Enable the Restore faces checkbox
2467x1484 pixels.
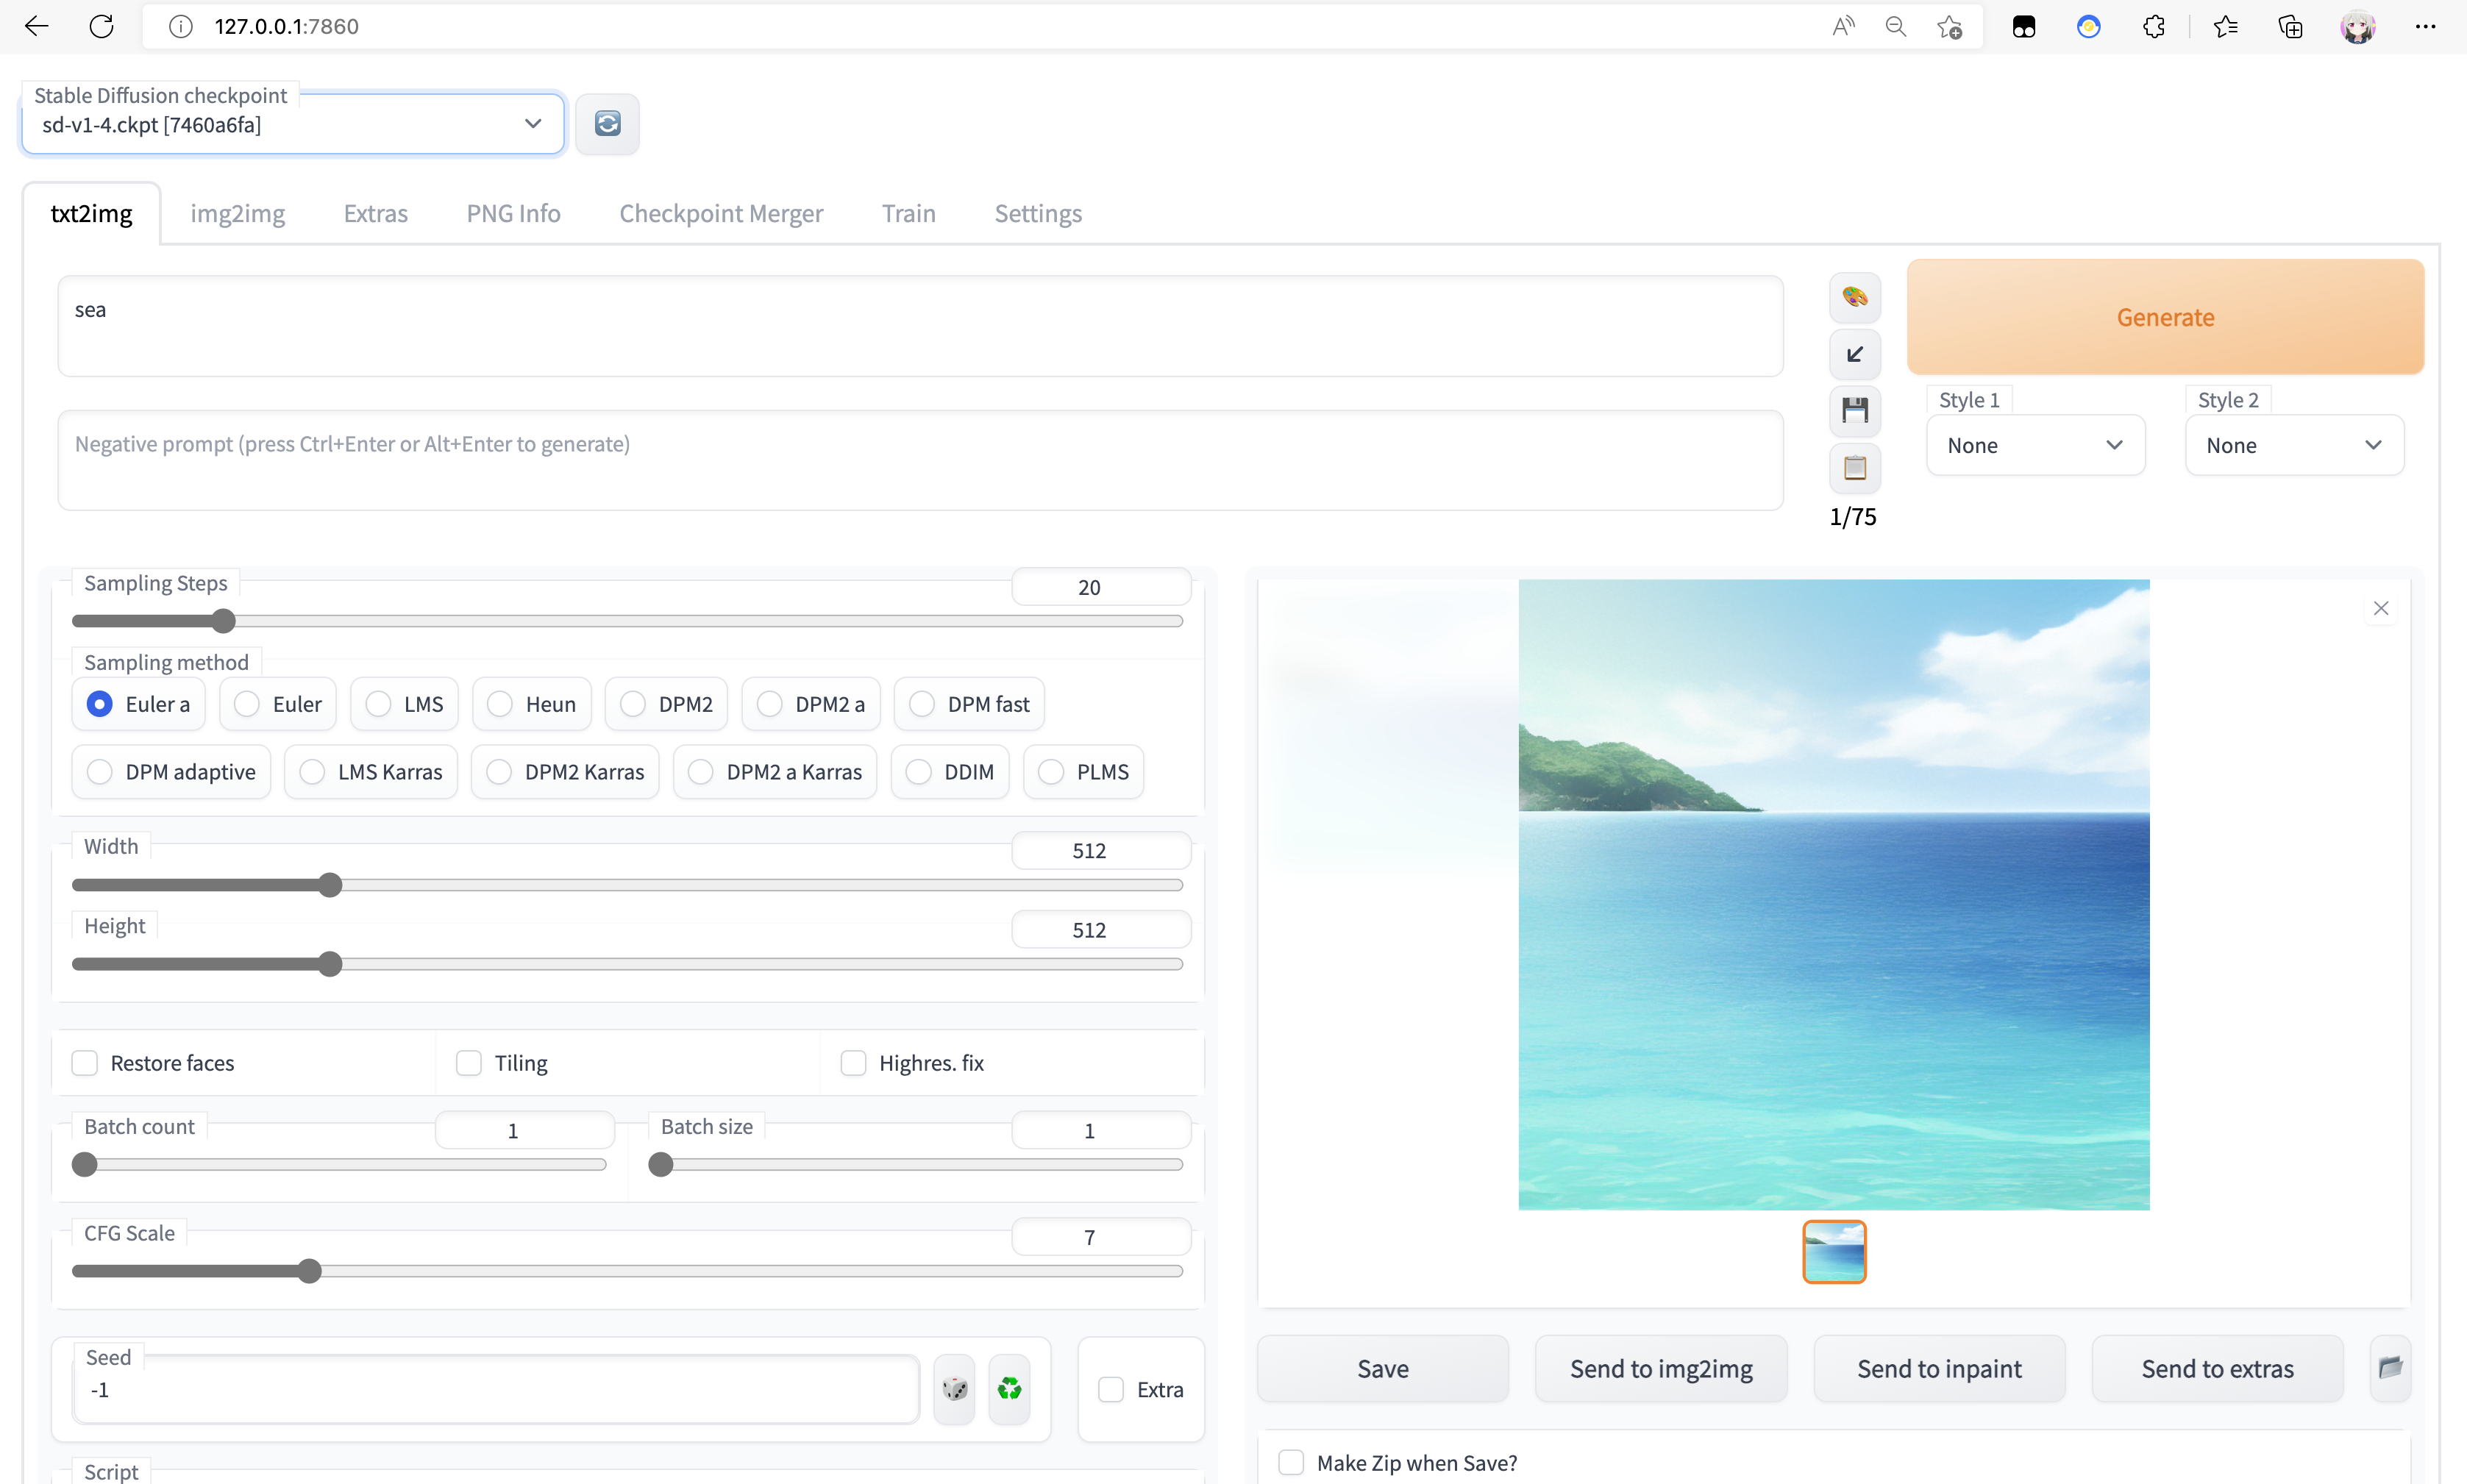point(85,1062)
